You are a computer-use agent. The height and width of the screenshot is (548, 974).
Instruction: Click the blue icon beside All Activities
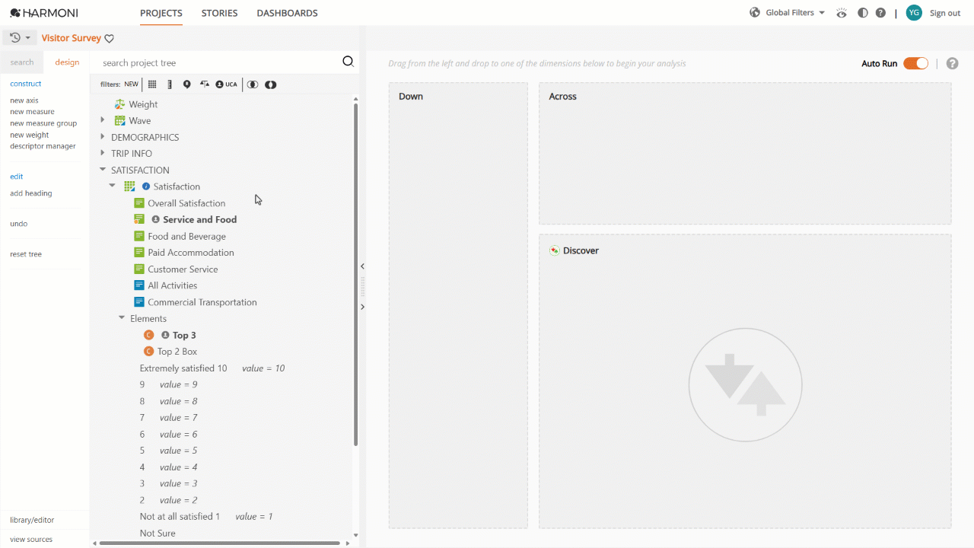tap(139, 285)
